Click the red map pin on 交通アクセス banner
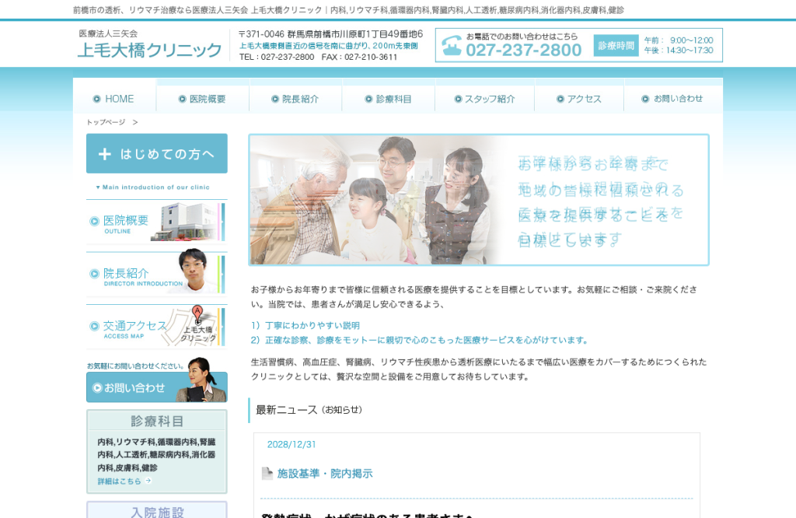This screenshot has width=796, height=518. (197, 313)
